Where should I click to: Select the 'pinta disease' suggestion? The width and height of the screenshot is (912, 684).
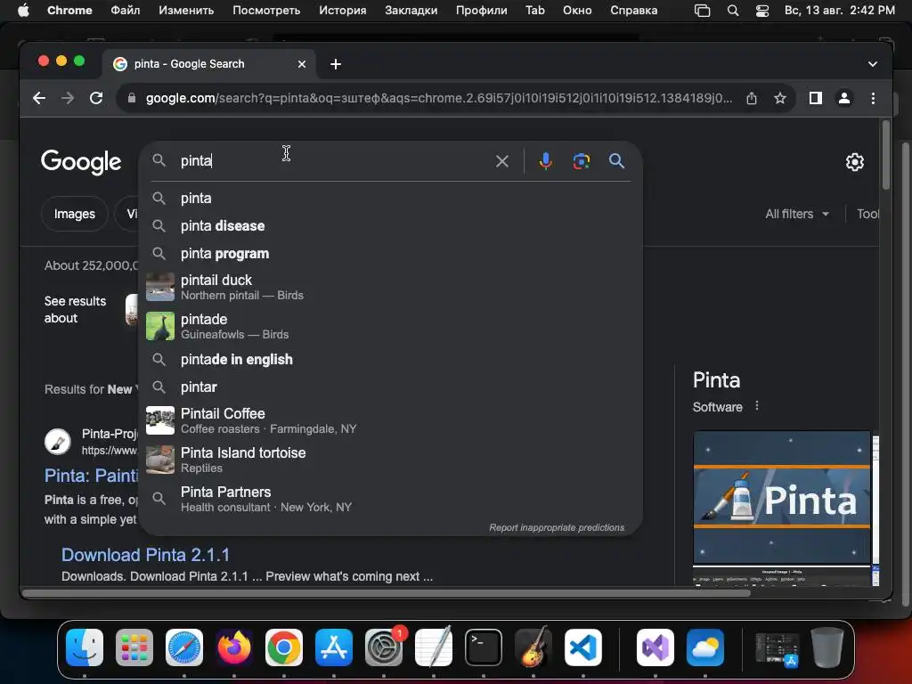pos(390,225)
